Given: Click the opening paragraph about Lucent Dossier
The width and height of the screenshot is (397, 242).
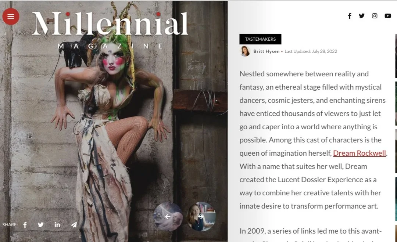Looking at the screenshot, I should 313,140.
